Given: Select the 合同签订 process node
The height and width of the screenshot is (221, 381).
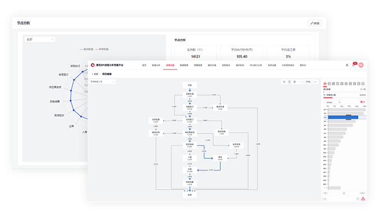Looking at the screenshot, I should pyautogui.click(x=190, y=121).
